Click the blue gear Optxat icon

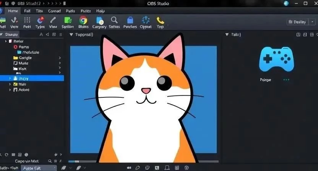pos(146,21)
